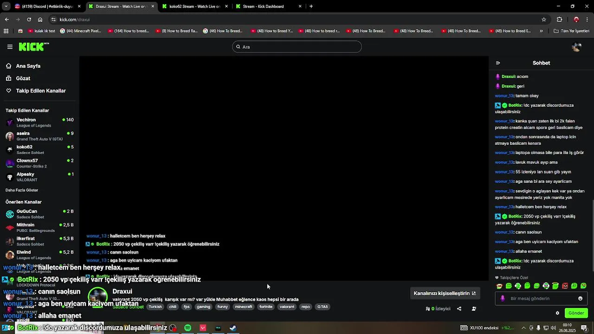Expand Daha Fazla Göster
594x334 pixels.
(22, 190)
